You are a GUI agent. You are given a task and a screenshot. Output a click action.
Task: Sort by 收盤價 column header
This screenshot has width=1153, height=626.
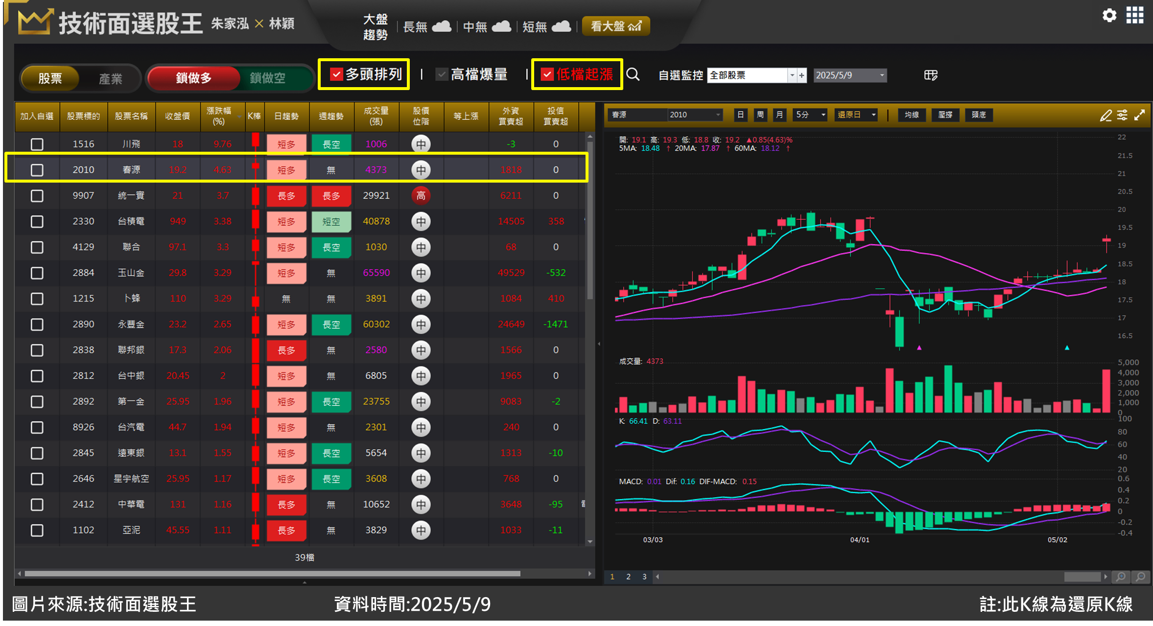(x=177, y=116)
